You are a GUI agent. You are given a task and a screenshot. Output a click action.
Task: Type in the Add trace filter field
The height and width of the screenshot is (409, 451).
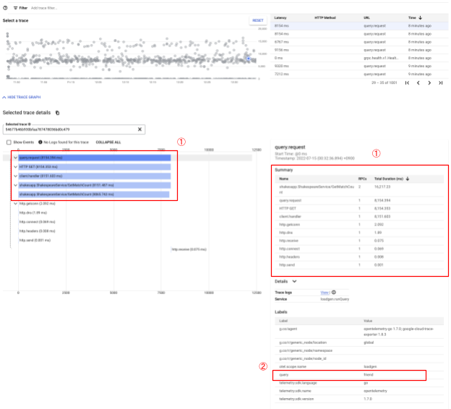(x=58, y=7)
